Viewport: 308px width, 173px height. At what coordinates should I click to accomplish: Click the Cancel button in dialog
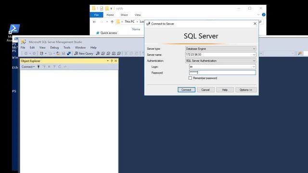205,90
